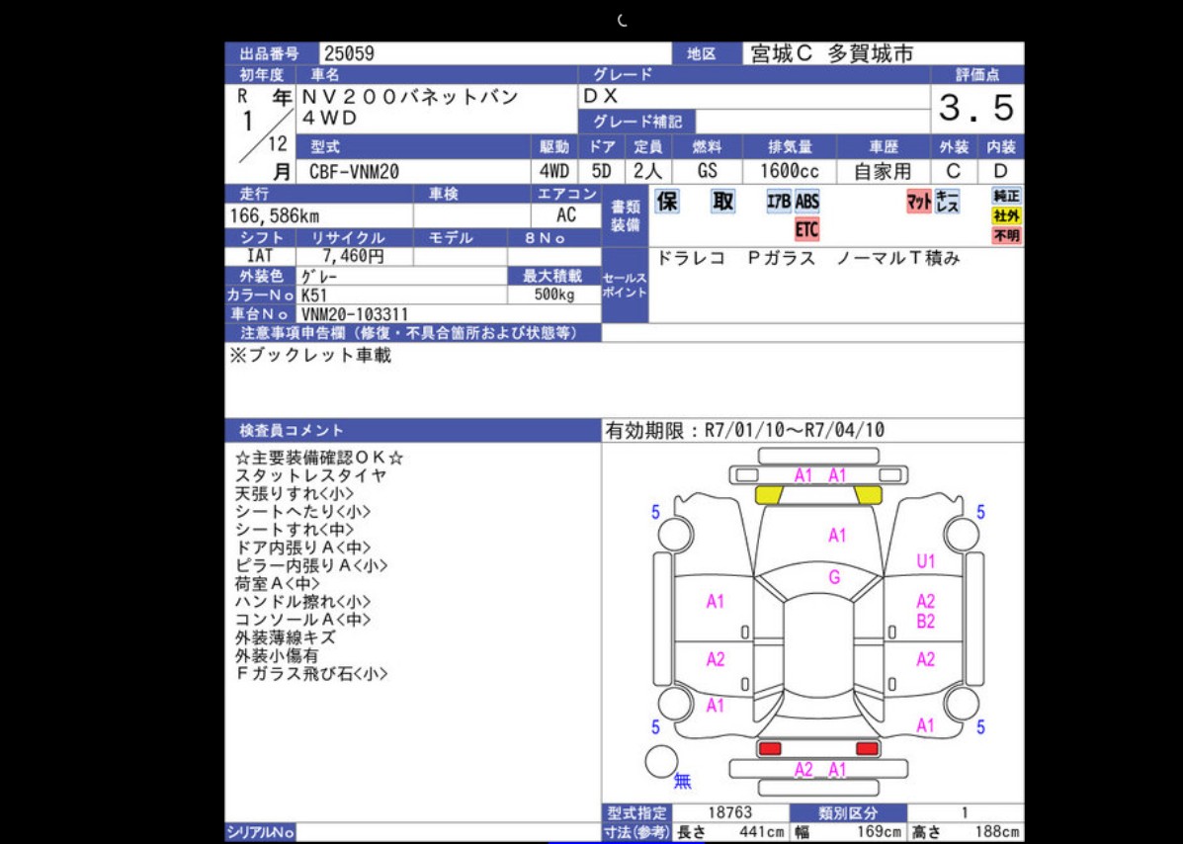Click the loading spinner at top

[622, 21]
